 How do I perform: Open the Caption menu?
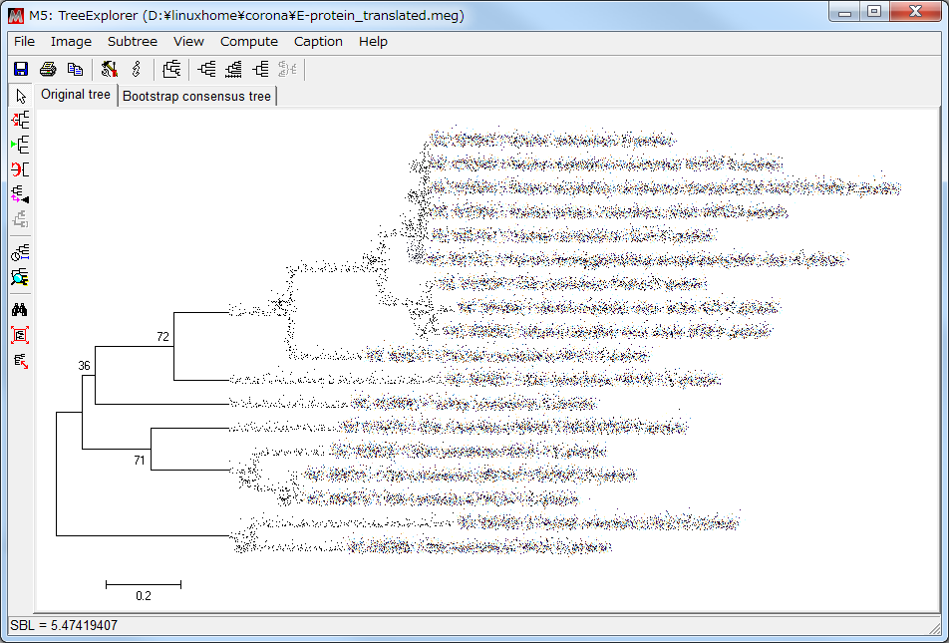pos(318,41)
